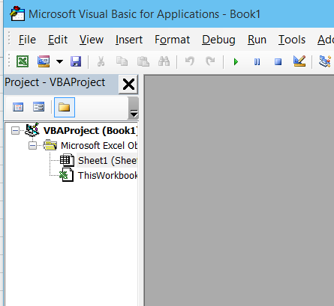Toggle Folders view in Project panel

(x=65, y=107)
